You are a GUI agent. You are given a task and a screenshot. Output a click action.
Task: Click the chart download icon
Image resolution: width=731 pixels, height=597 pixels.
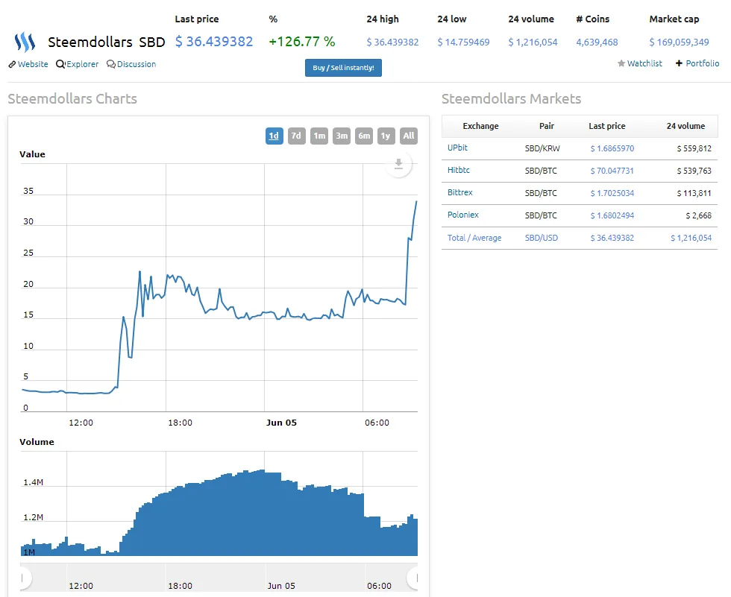pos(398,164)
